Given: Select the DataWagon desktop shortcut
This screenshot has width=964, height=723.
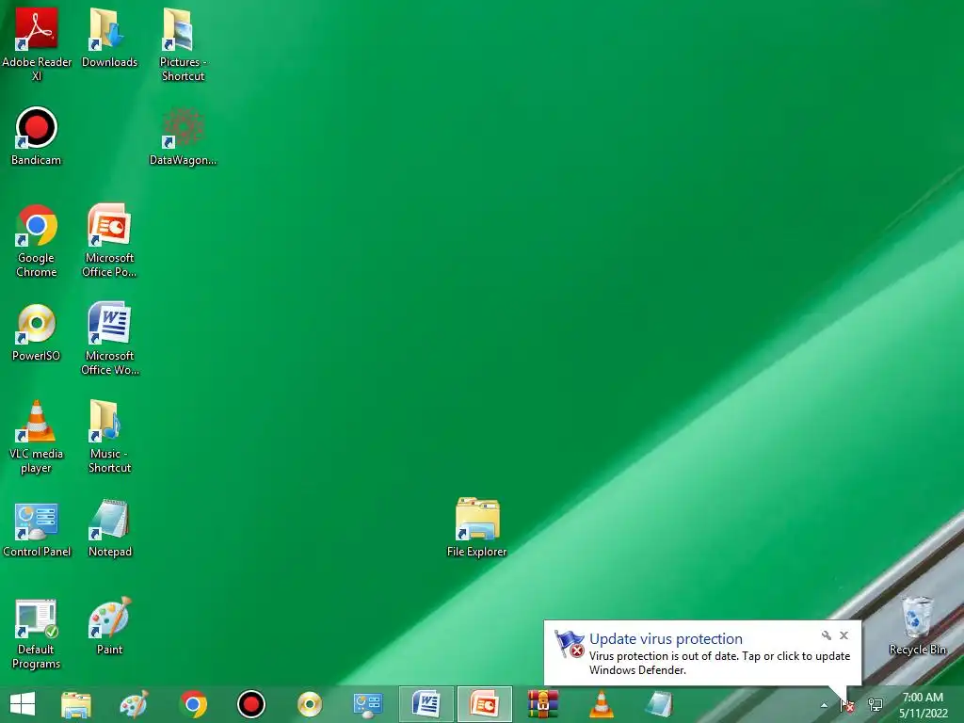Looking at the screenshot, I should click(183, 136).
